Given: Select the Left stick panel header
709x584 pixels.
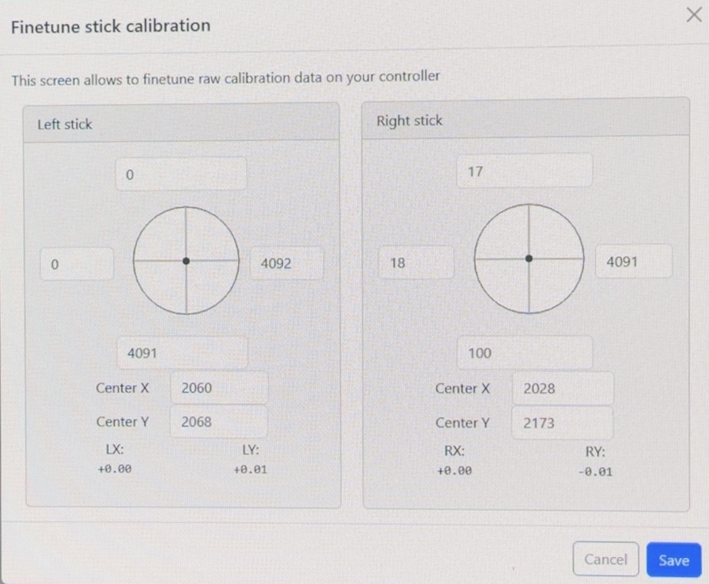Looking at the screenshot, I should point(181,123).
